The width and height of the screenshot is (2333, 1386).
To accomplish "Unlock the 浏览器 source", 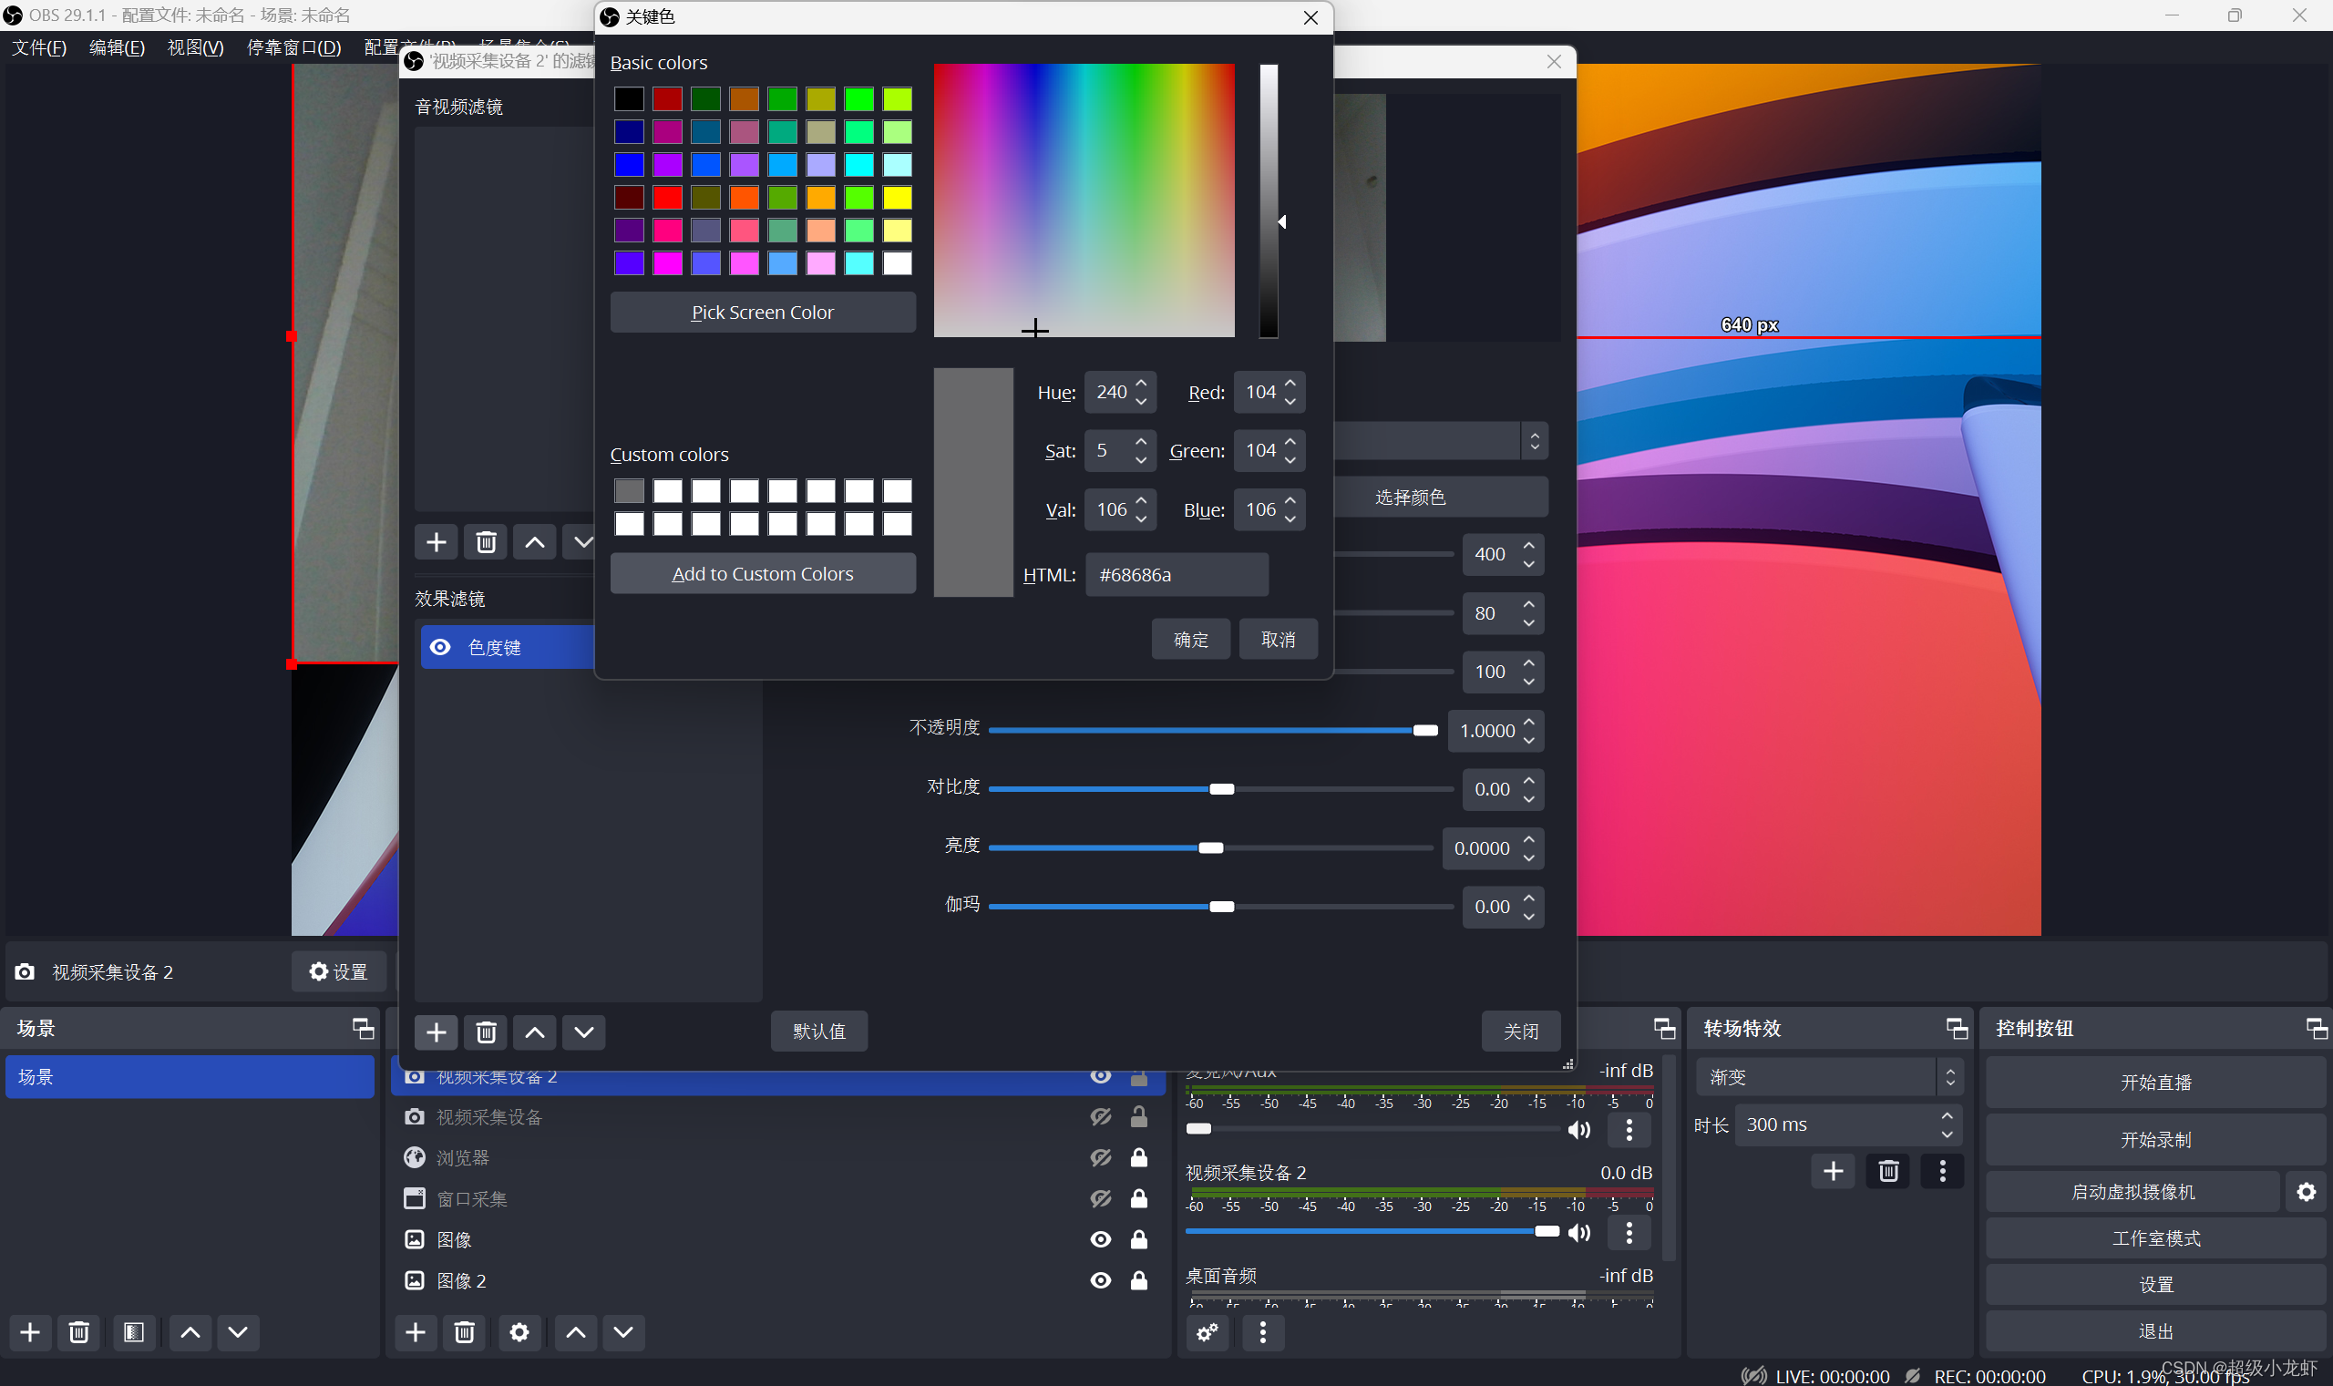I will [x=1139, y=1158].
